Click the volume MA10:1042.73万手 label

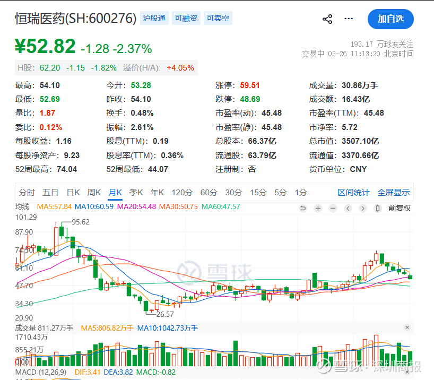point(168,328)
